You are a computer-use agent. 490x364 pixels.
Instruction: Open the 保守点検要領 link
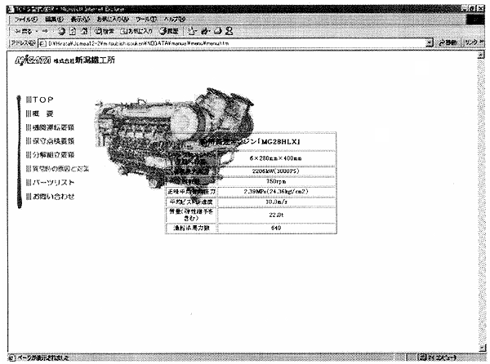(x=50, y=141)
